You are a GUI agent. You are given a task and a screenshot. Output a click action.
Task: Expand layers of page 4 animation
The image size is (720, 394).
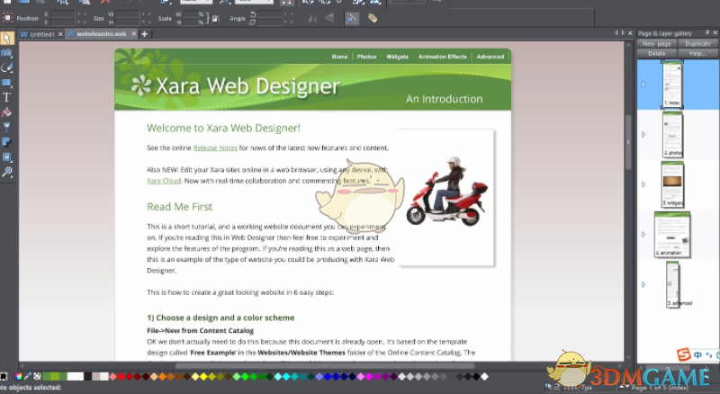coord(643,235)
